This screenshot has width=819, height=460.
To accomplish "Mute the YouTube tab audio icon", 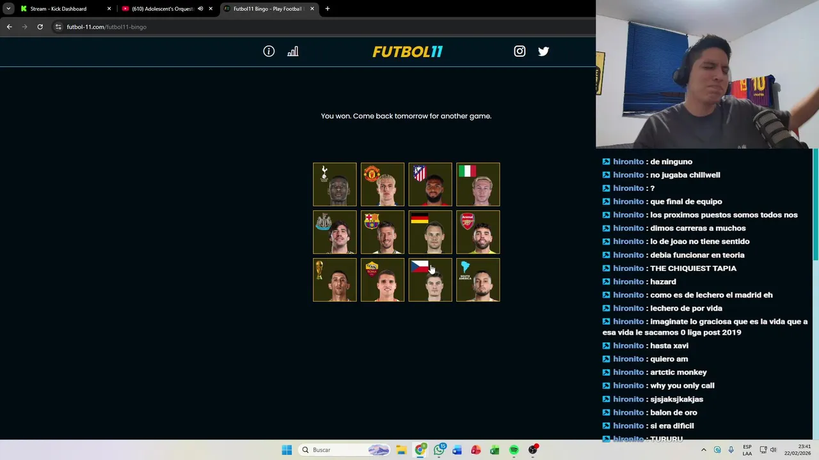I will click(200, 9).
